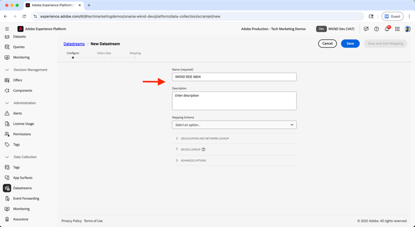Click Adobe Production - Tech Marketing Demos org
This screenshot has height=227, width=415.
point(273,29)
